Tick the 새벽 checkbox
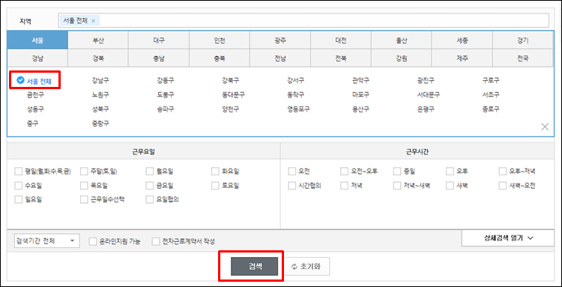The width and height of the screenshot is (562, 287). tap(450, 186)
